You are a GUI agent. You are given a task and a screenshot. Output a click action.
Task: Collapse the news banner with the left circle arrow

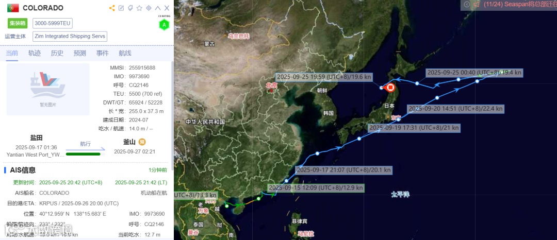[467, 5]
